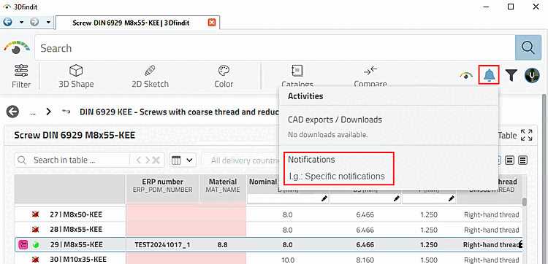Click ERP cell TEST20241017_1
This screenshot has height=264, width=548.
coord(162,245)
